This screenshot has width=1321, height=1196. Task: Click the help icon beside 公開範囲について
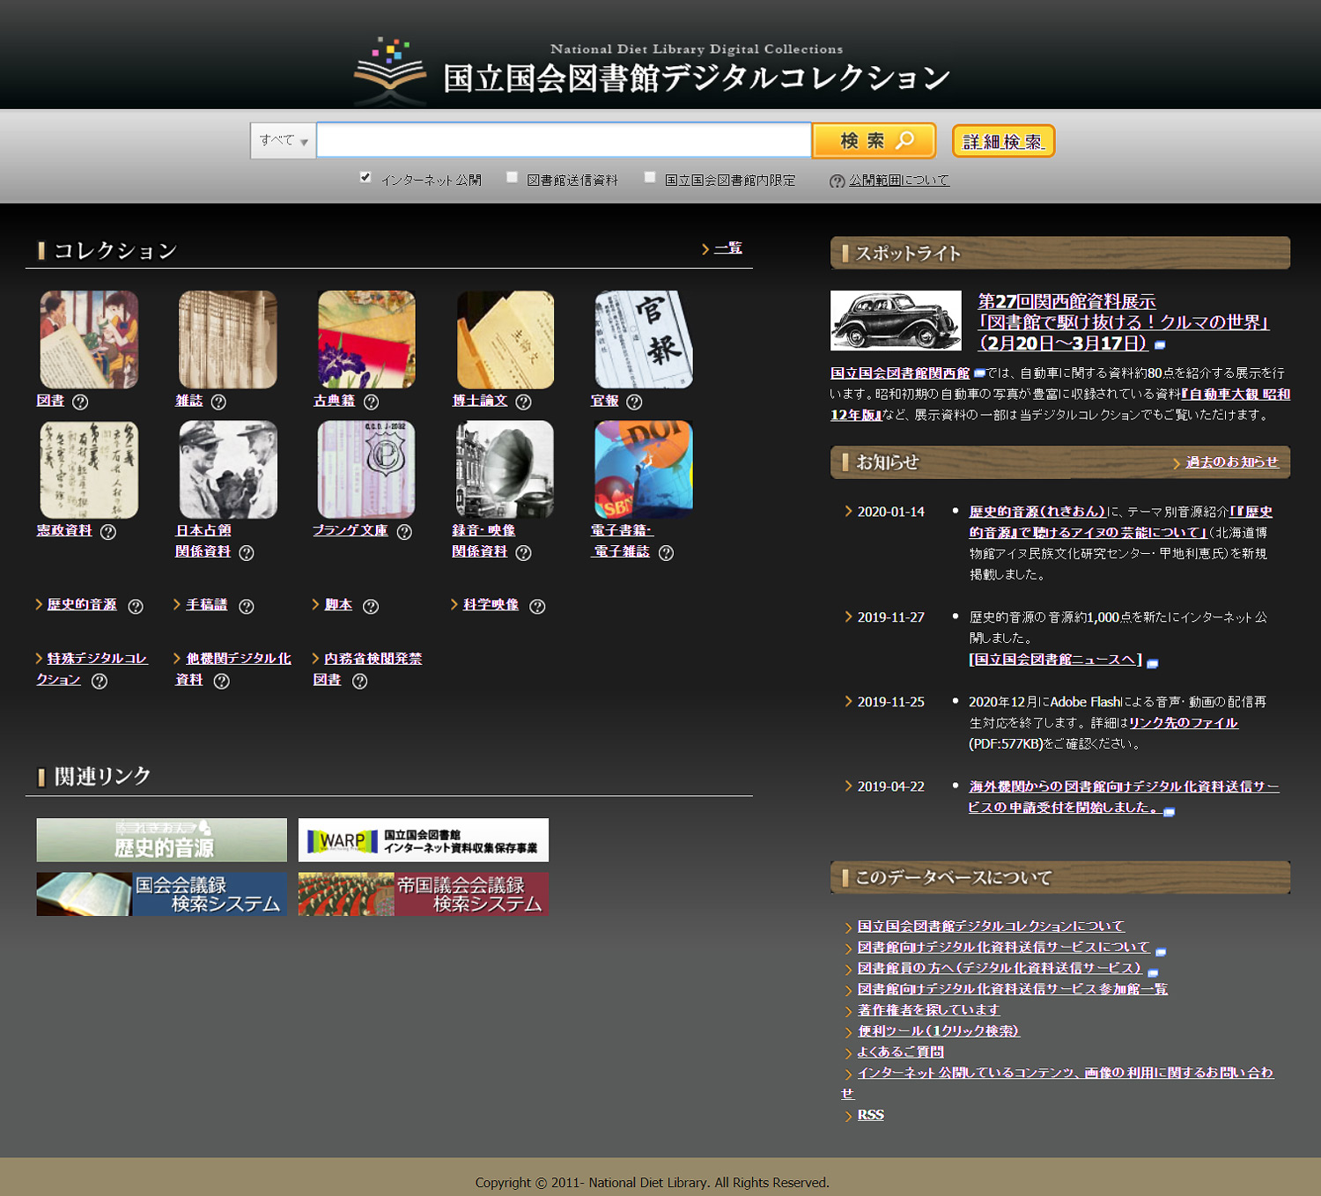838,181
